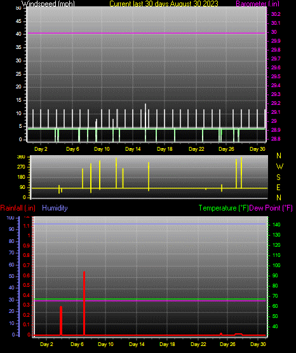This screenshot has width=296, height=353.
Task: Click "25" on the windspeed axis
Action: coord(18,74)
